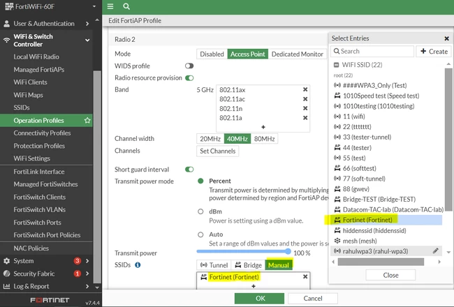Click the FortiWiFi-60F device icon
Screen dimensions: 454x307
[9, 6]
